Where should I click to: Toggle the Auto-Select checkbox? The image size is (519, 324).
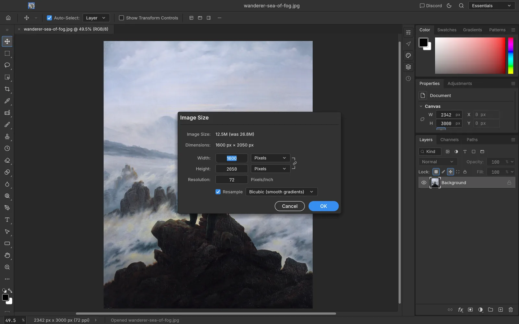point(49,18)
